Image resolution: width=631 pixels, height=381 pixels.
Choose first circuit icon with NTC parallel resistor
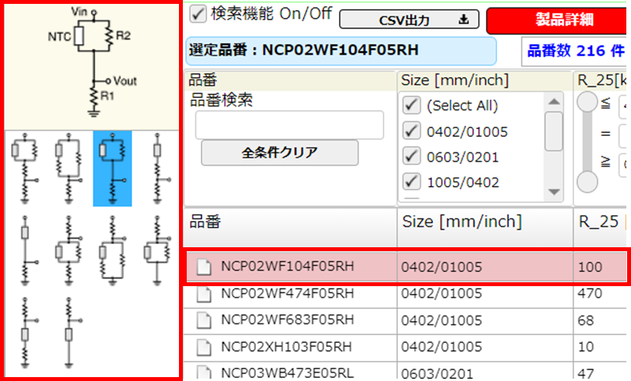[24, 168]
